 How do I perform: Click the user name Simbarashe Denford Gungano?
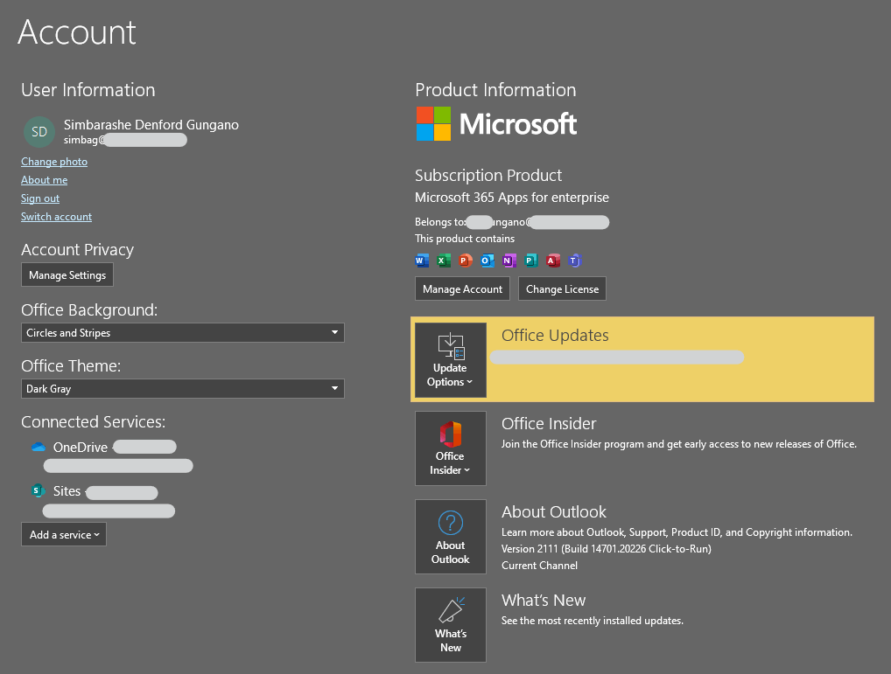(151, 125)
